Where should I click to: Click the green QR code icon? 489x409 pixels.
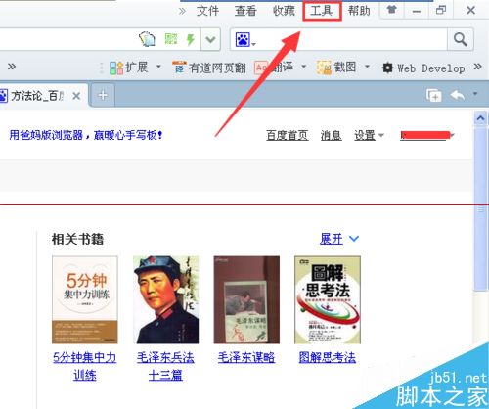(x=171, y=39)
